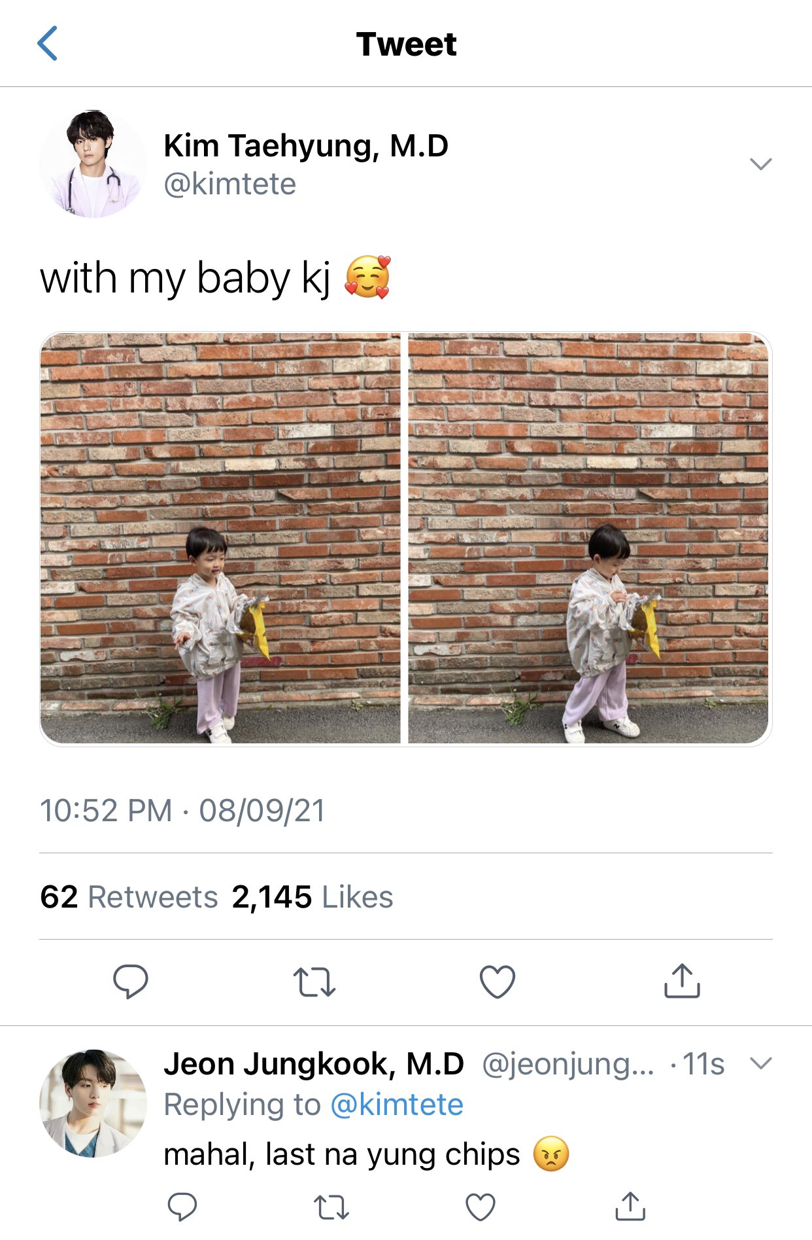This screenshot has height=1240, width=812.
Task: Go back using the blue arrow
Action: [x=48, y=44]
